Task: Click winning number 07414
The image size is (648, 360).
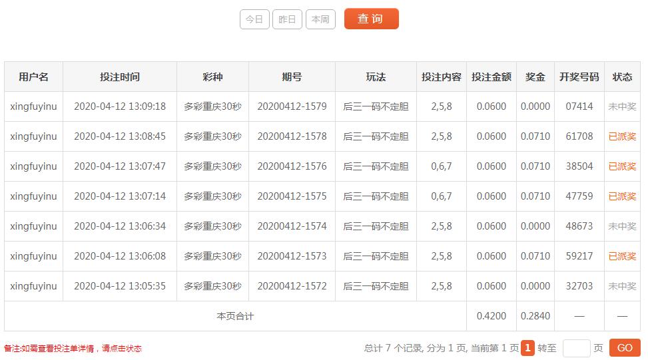Action: tap(579, 106)
